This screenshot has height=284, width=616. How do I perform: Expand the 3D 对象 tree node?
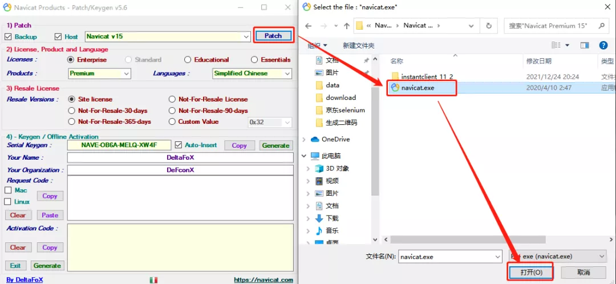[x=309, y=168]
